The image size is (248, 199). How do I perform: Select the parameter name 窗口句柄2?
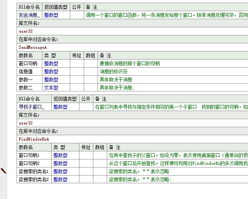tap(29, 163)
